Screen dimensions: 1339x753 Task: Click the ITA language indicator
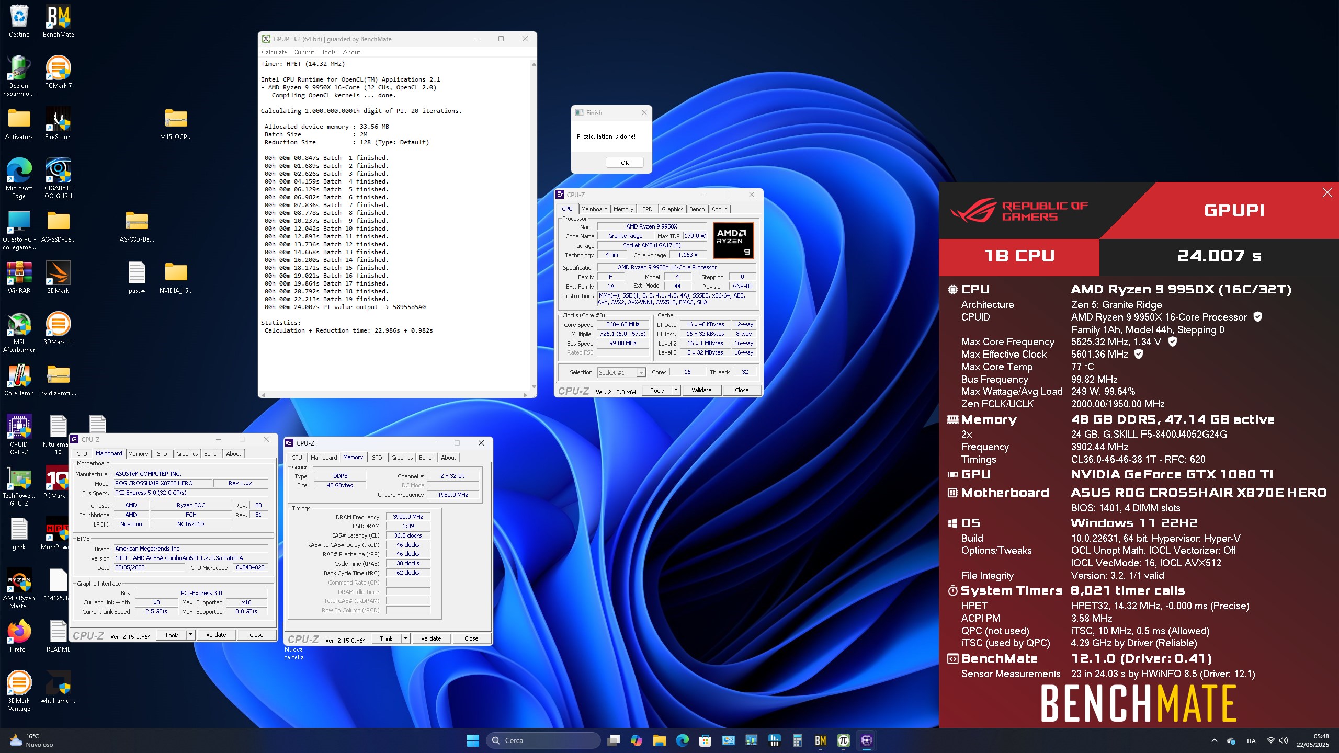click(x=1251, y=740)
